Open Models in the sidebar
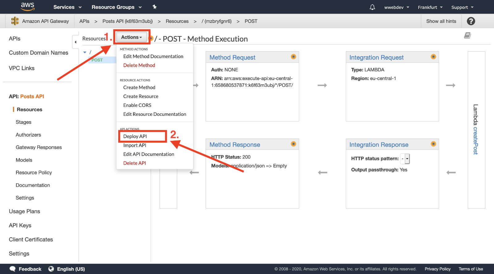 pyautogui.click(x=24, y=160)
